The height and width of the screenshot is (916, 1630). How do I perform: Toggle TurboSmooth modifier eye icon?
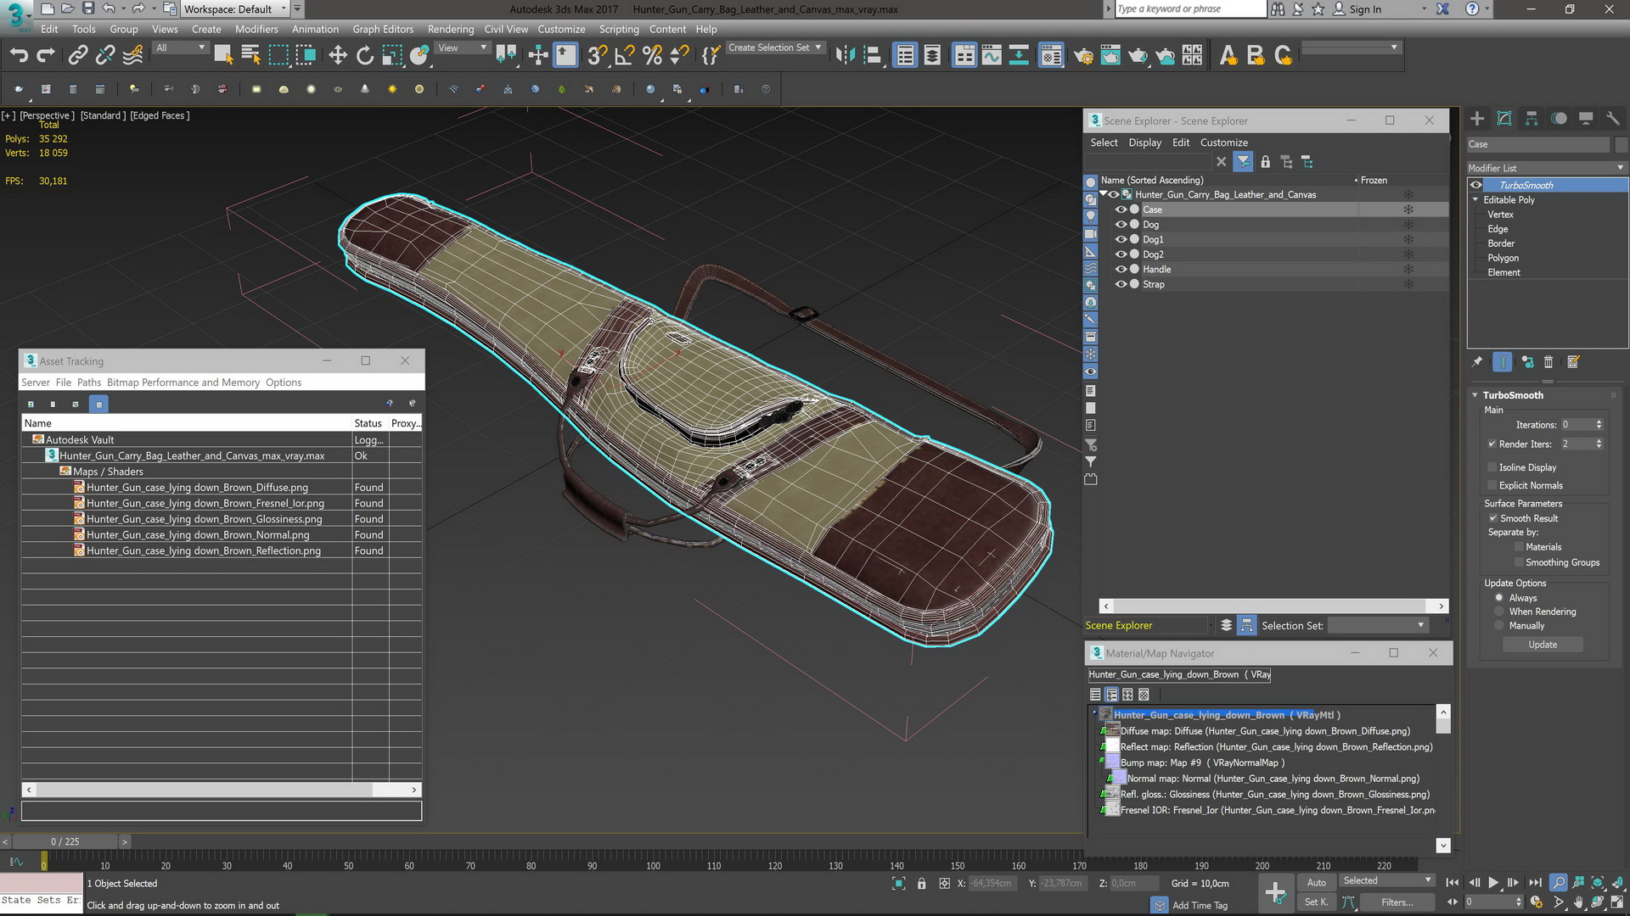(1476, 185)
